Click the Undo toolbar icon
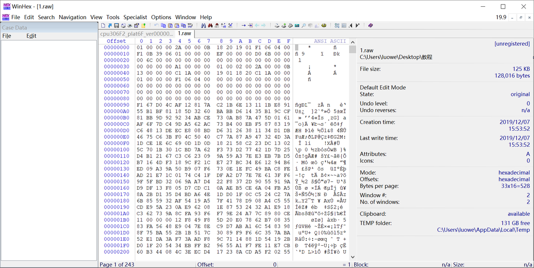The width and height of the screenshot is (534, 268). tap(156, 26)
